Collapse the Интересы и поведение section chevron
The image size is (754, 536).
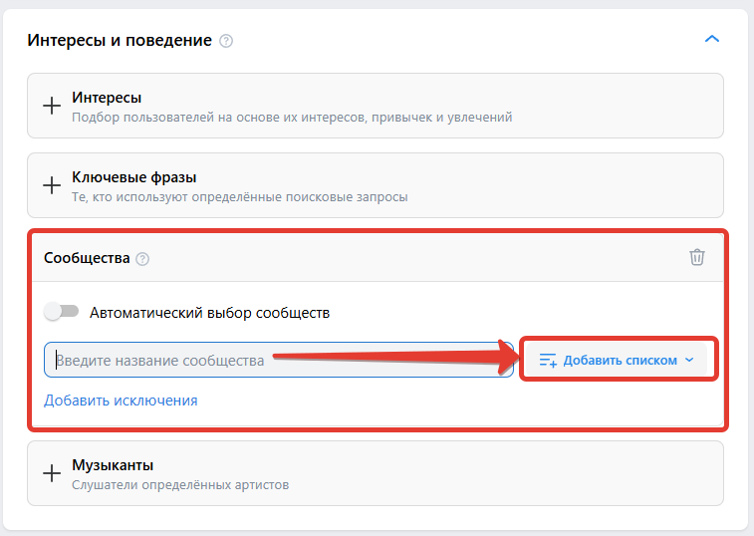click(712, 39)
